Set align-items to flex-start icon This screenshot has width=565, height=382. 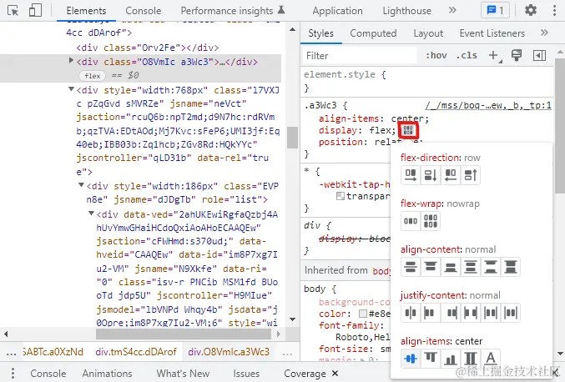(431, 359)
